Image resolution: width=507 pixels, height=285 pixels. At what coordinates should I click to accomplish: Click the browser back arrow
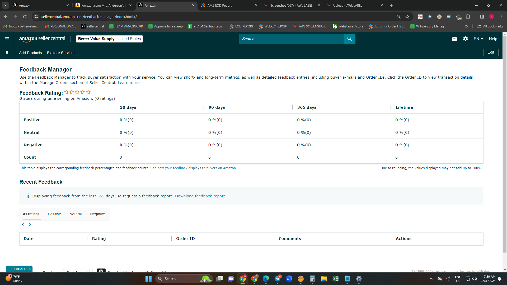click(x=6, y=17)
